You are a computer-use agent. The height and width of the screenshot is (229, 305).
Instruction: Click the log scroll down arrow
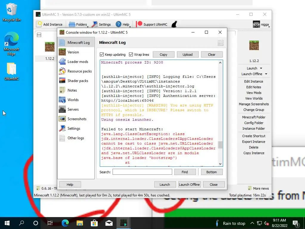click(220, 164)
